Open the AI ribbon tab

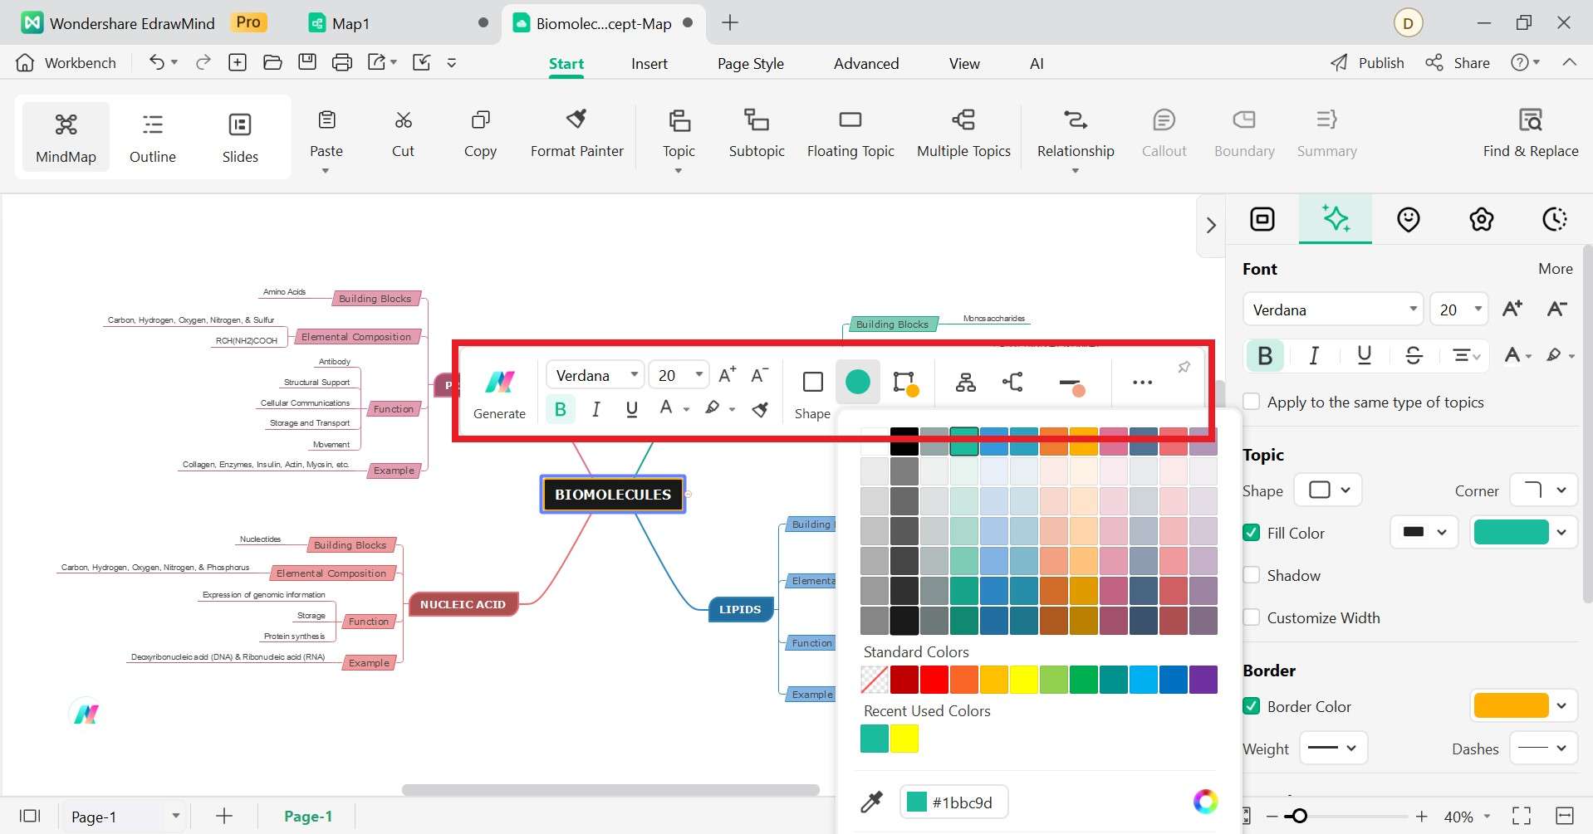click(1037, 63)
